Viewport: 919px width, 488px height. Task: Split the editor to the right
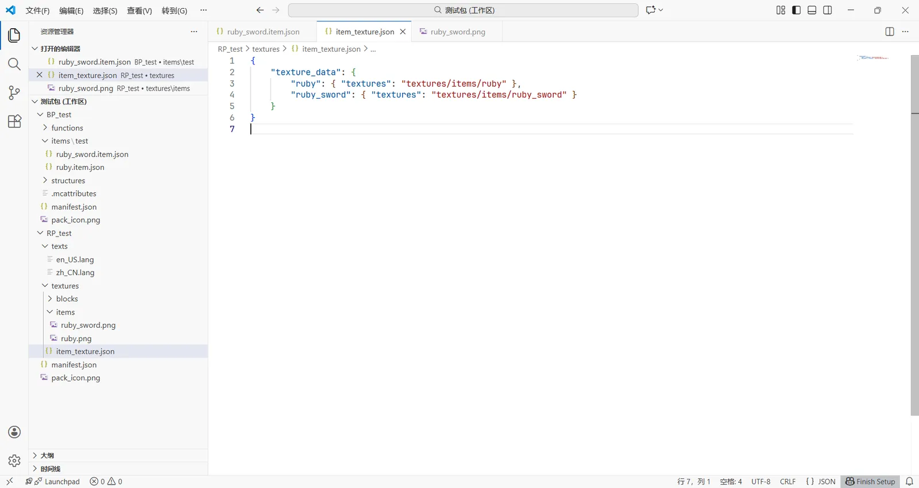coord(890,32)
